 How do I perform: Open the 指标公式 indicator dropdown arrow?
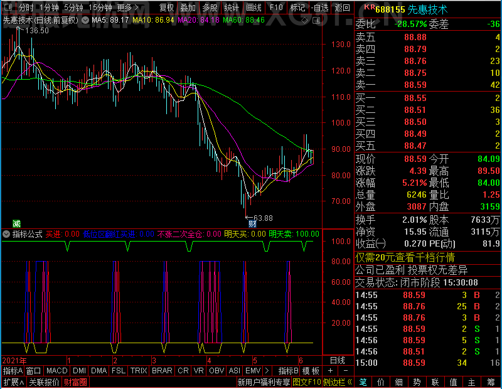tap(6, 235)
